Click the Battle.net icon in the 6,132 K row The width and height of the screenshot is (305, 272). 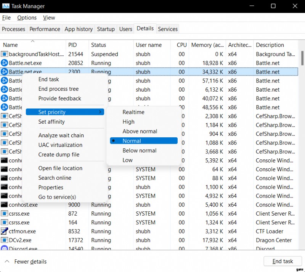pyautogui.click(x=4, y=89)
